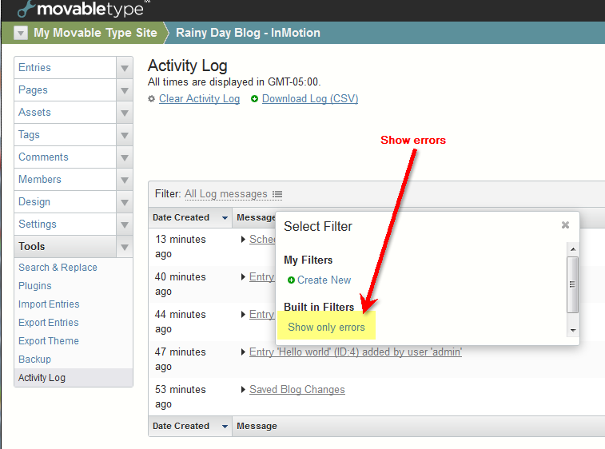605x449 pixels.
Task: Collapse the Tools submenu arrow
Action: point(124,247)
